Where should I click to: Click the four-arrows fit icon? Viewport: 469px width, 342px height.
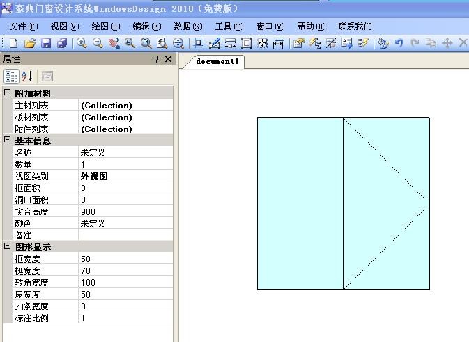263,43
